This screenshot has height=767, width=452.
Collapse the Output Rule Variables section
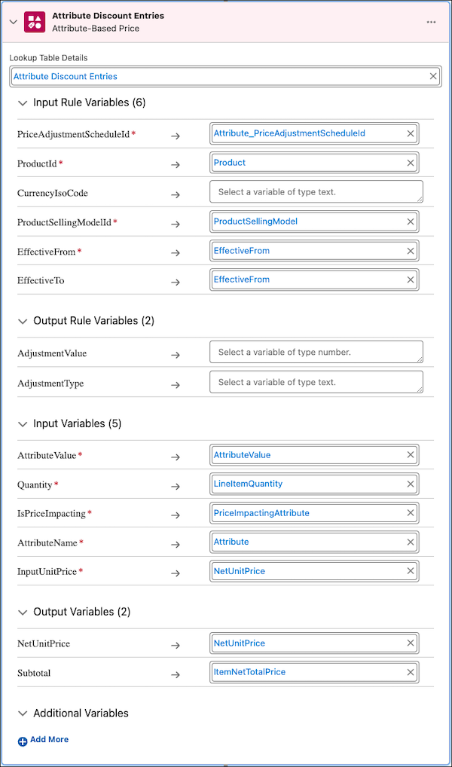(x=23, y=320)
